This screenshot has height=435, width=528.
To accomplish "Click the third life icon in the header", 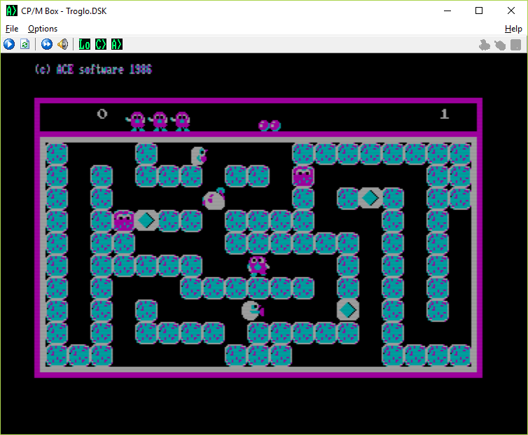I will 181,121.
